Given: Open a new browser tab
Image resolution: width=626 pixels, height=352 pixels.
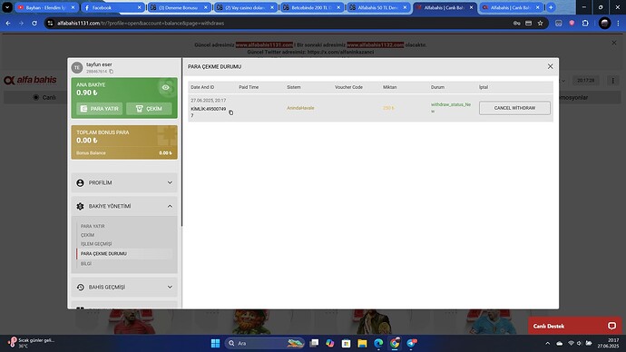Looking at the screenshot, I should [551, 7].
